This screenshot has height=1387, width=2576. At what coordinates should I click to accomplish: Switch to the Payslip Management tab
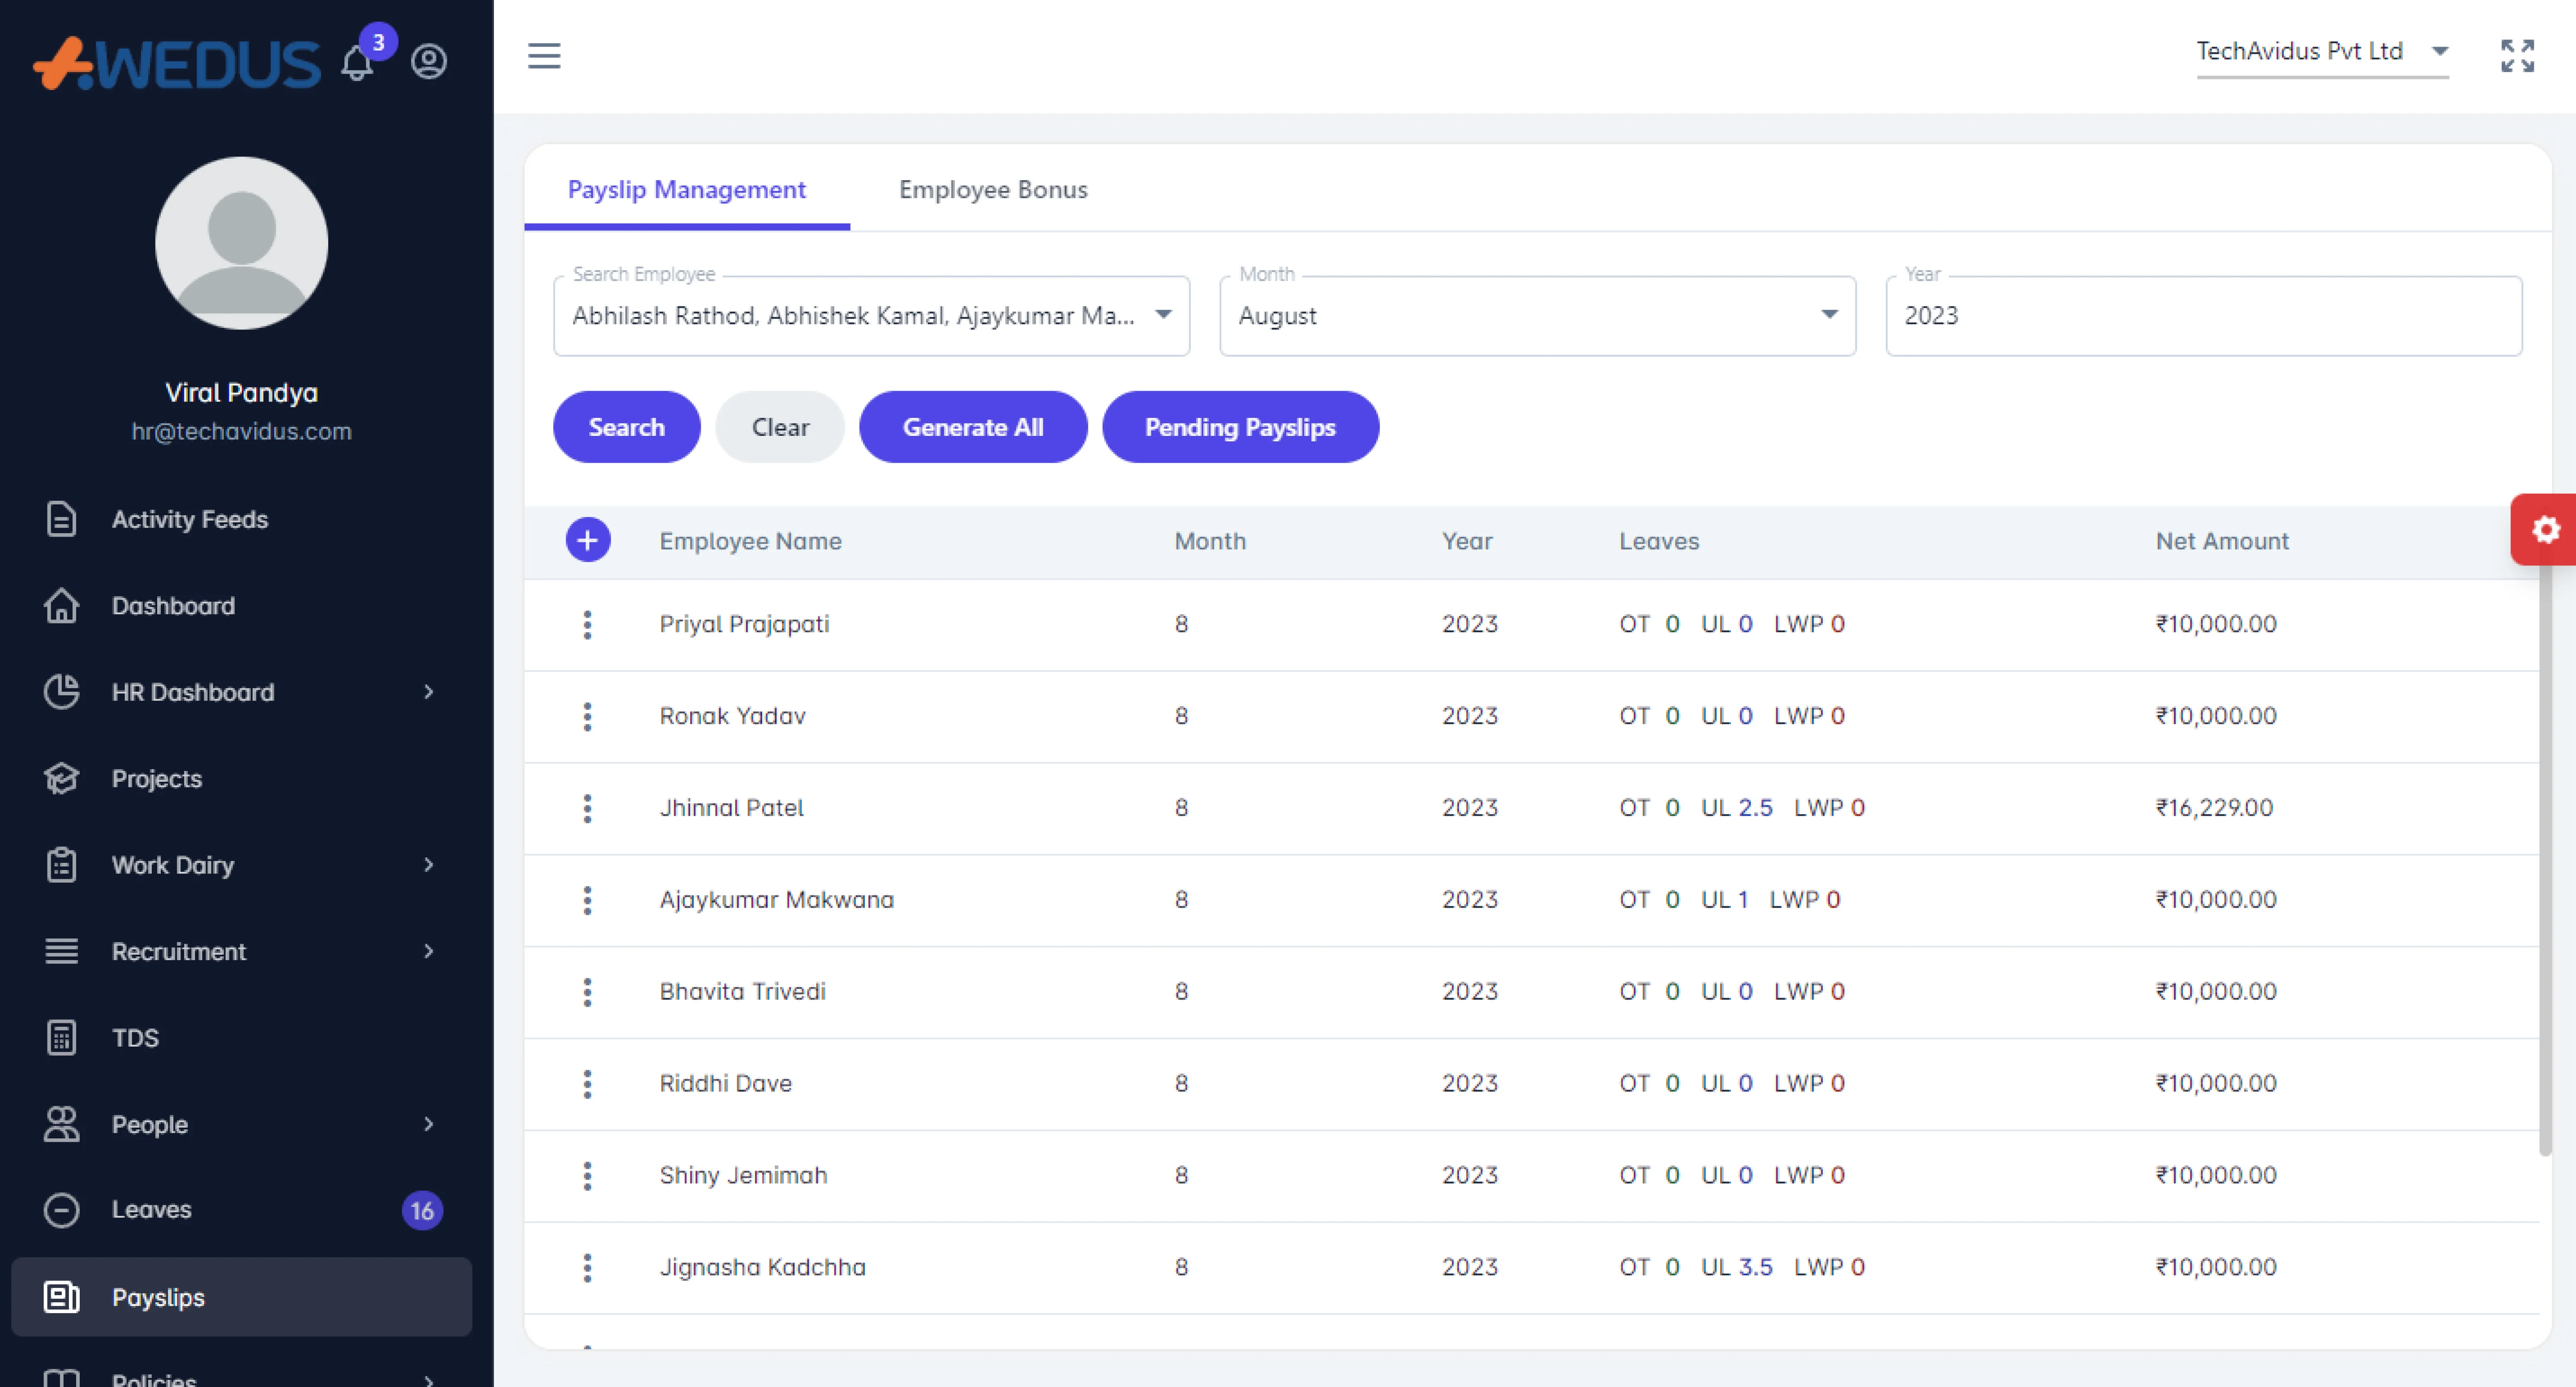pos(686,189)
